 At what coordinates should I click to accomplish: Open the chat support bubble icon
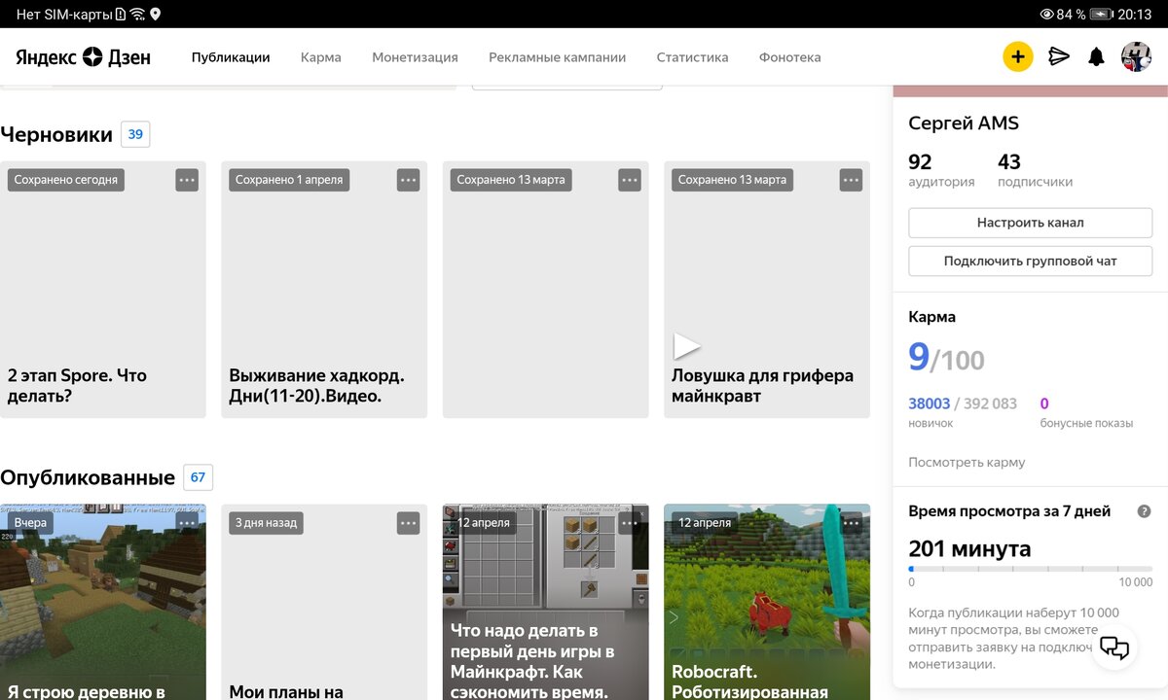point(1114,647)
